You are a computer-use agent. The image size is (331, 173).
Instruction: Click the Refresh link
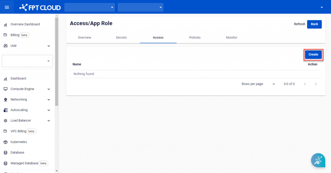pos(299,24)
